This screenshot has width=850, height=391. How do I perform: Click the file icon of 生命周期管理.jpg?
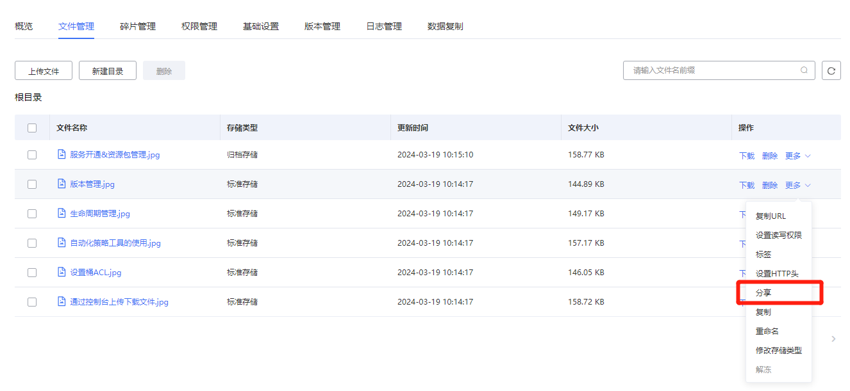tap(62, 213)
